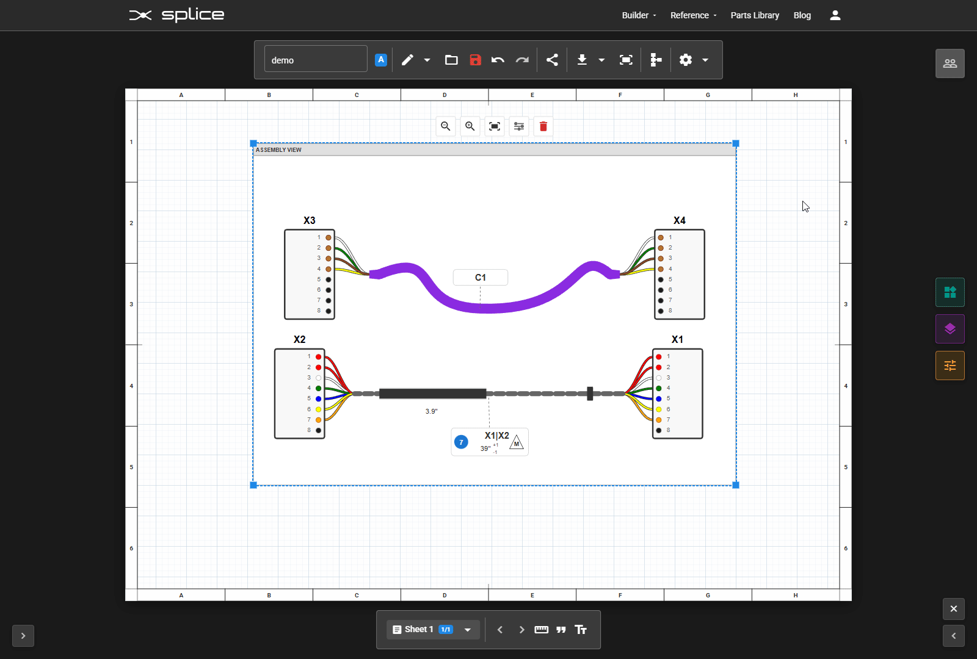
Task: Undo the last change
Action: pos(498,60)
